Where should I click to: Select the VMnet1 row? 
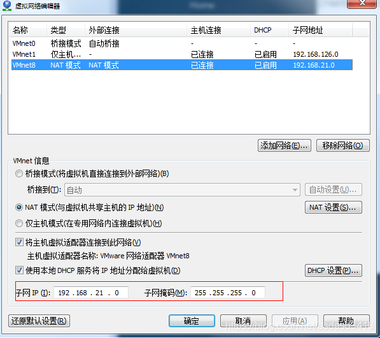182,54
